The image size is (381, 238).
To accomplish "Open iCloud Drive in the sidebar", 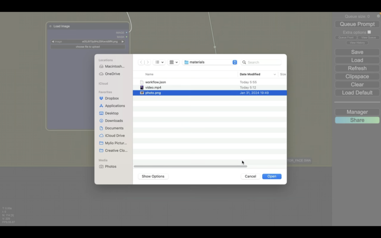I will tap(115, 136).
